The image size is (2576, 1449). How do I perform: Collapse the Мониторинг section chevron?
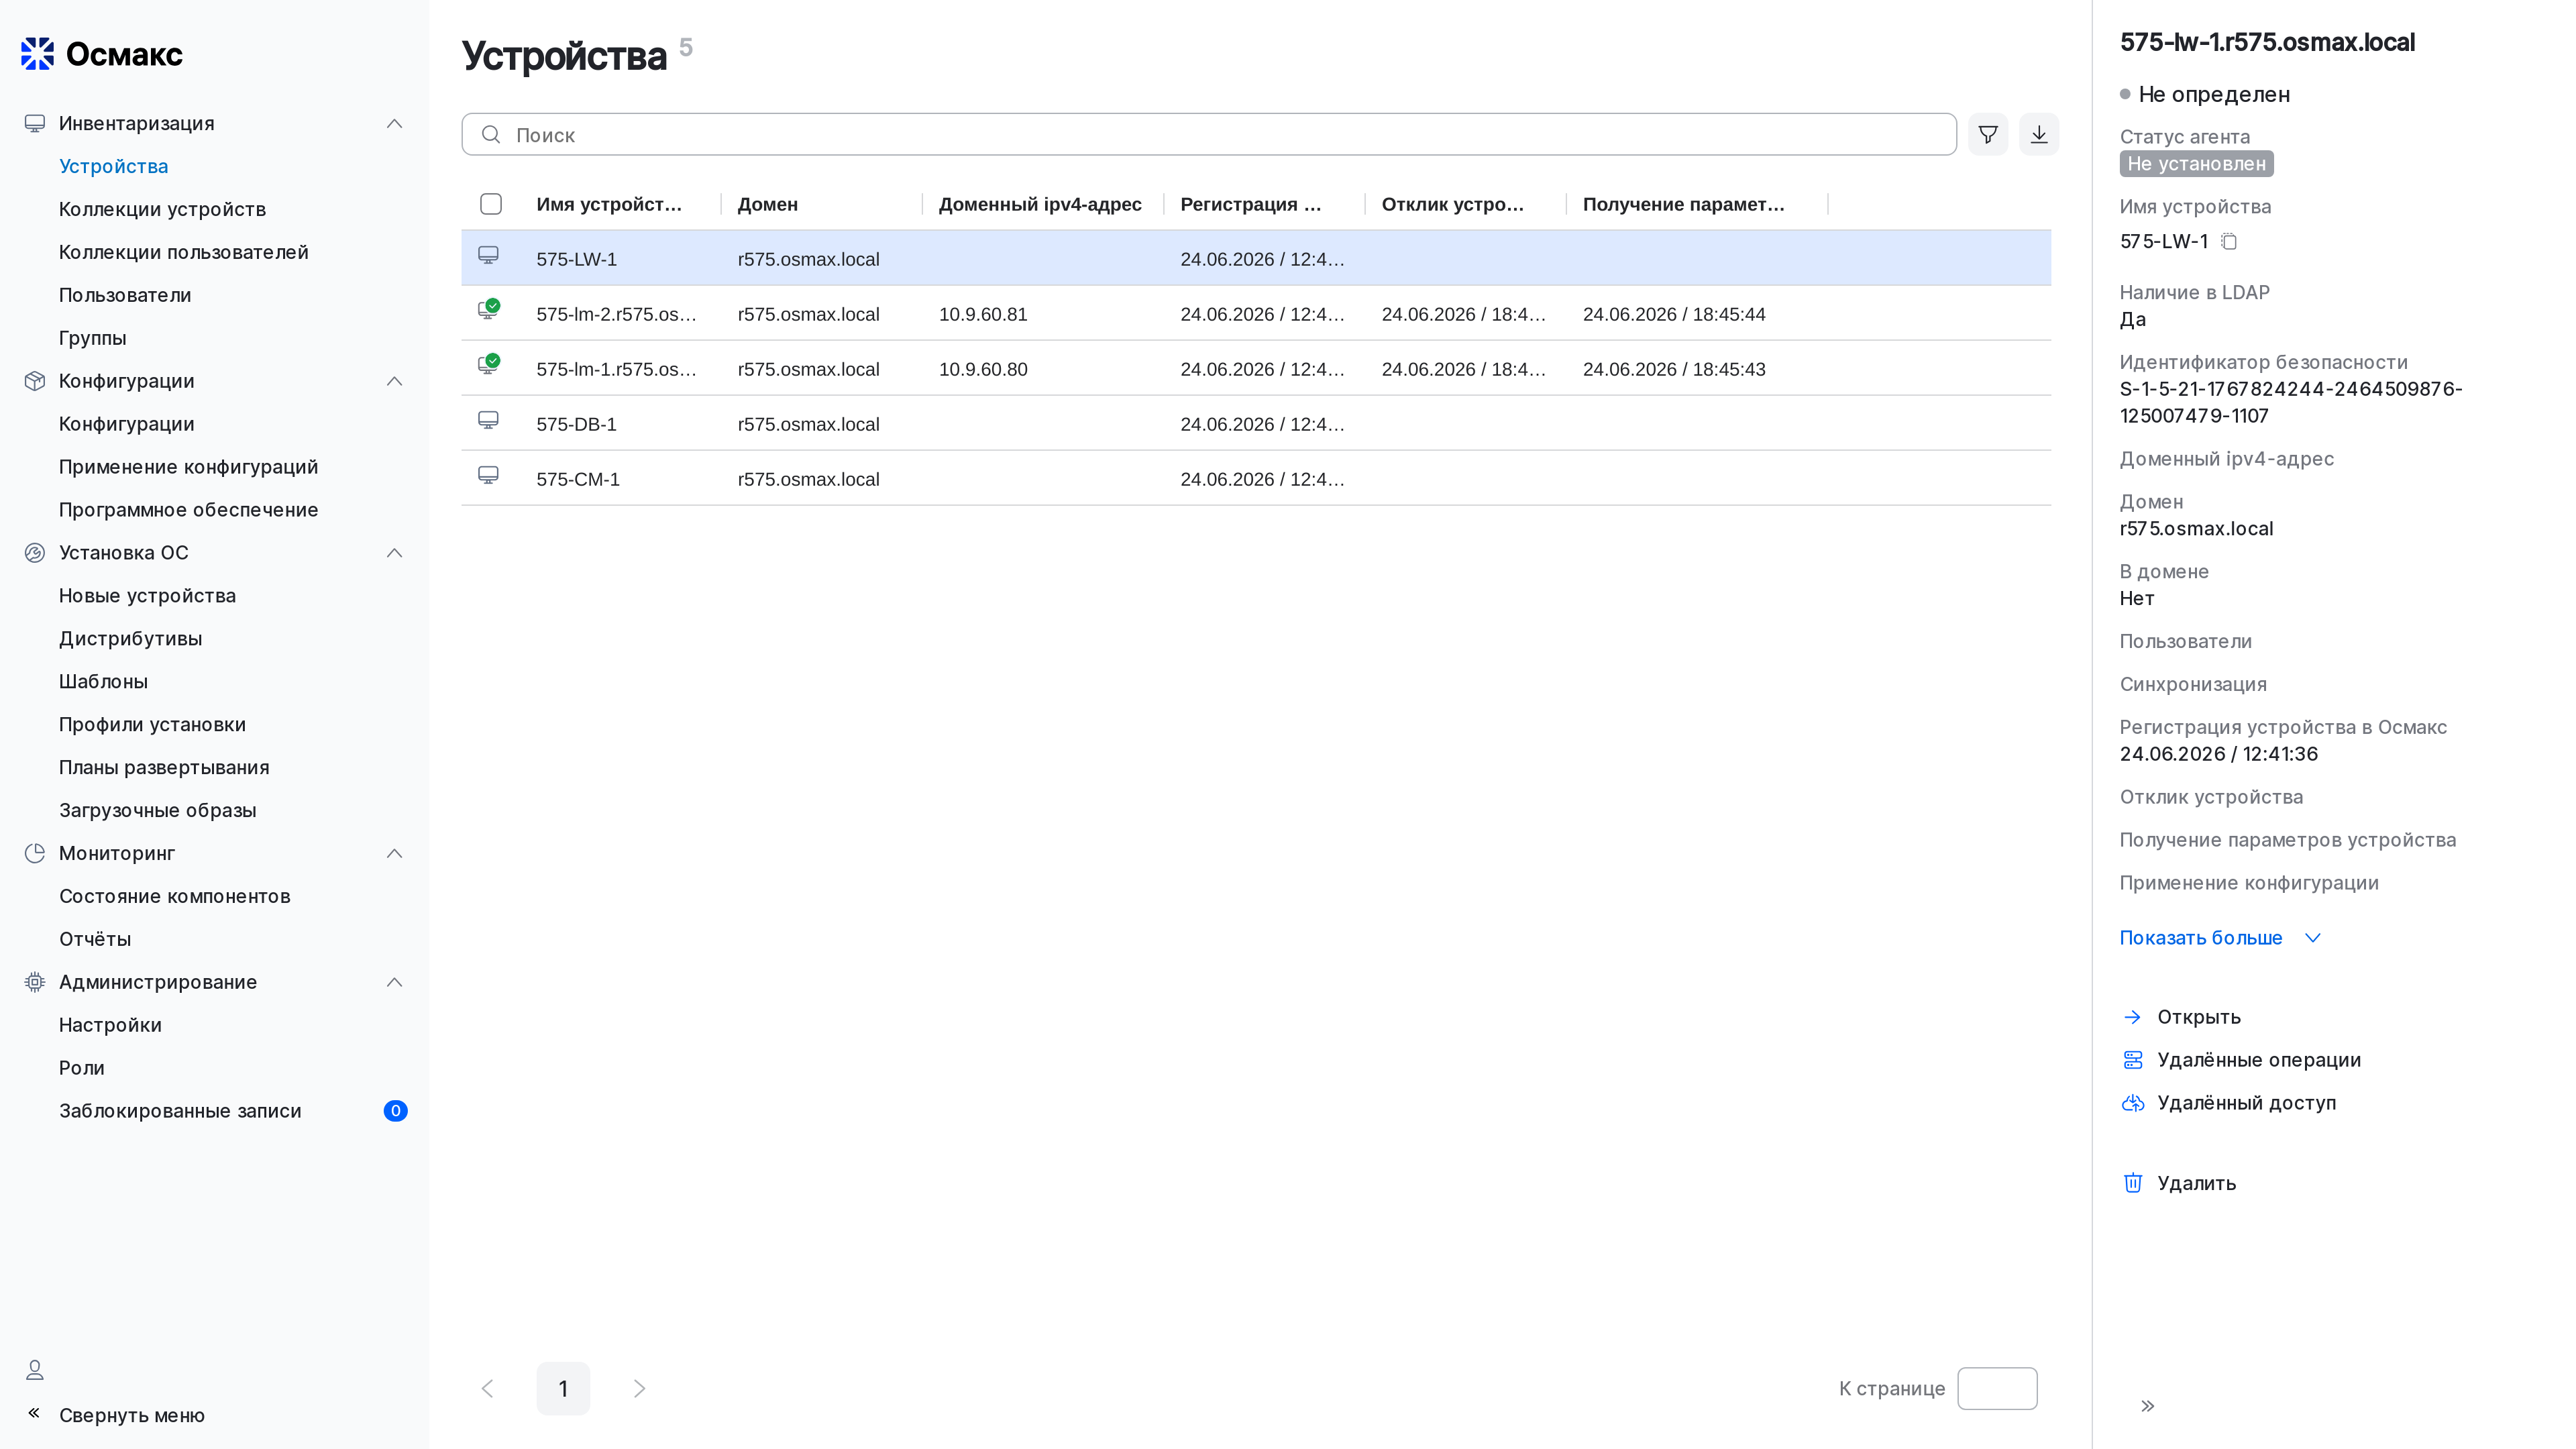pyautogui.click(x=395, y=853)
